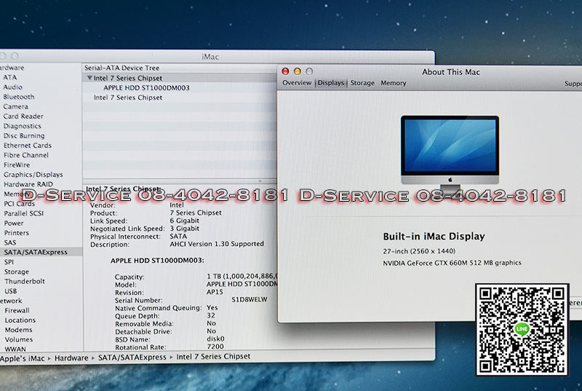Select Thunderbolt in the sidebar
Image resolution: width=582 pixels, height=391 pixels.
(x=25, y=281)
